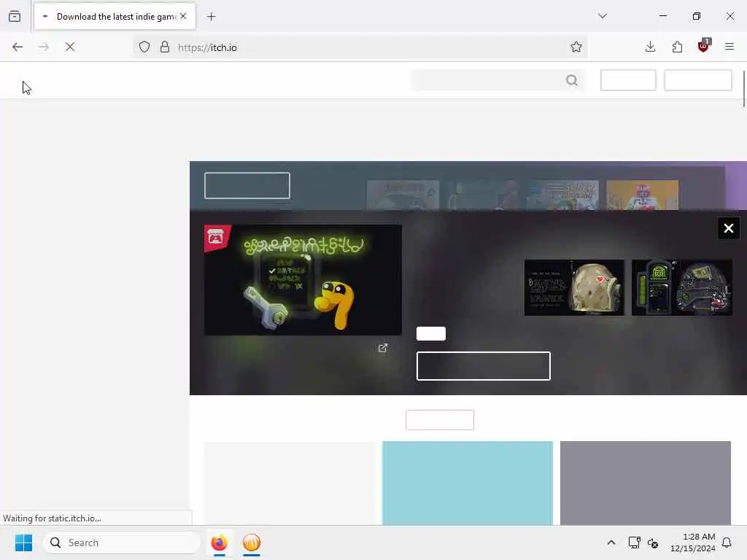Open a new browser tab
Viewport: 747px width, 560px height.
(x=212, y=17)
